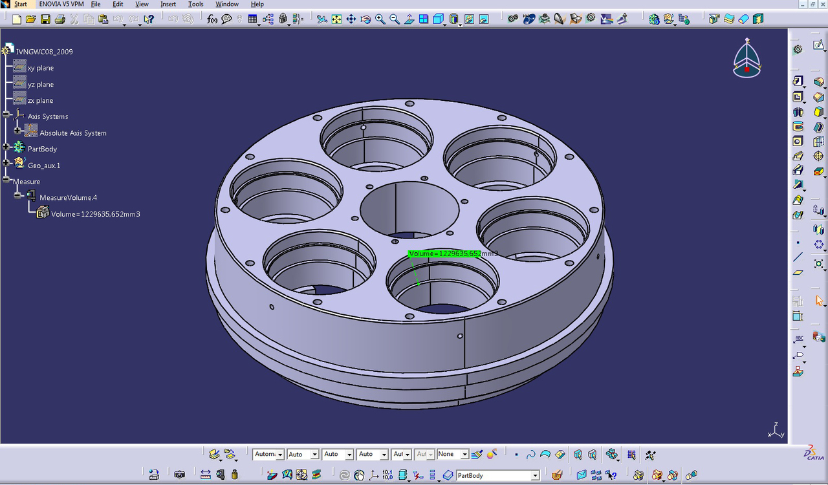Click the Measure Between icon
This screenshot has width=828, height=485.
coord(205,475)
